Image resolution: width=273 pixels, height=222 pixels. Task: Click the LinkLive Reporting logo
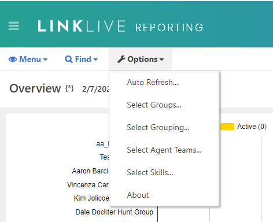(120, 26)
